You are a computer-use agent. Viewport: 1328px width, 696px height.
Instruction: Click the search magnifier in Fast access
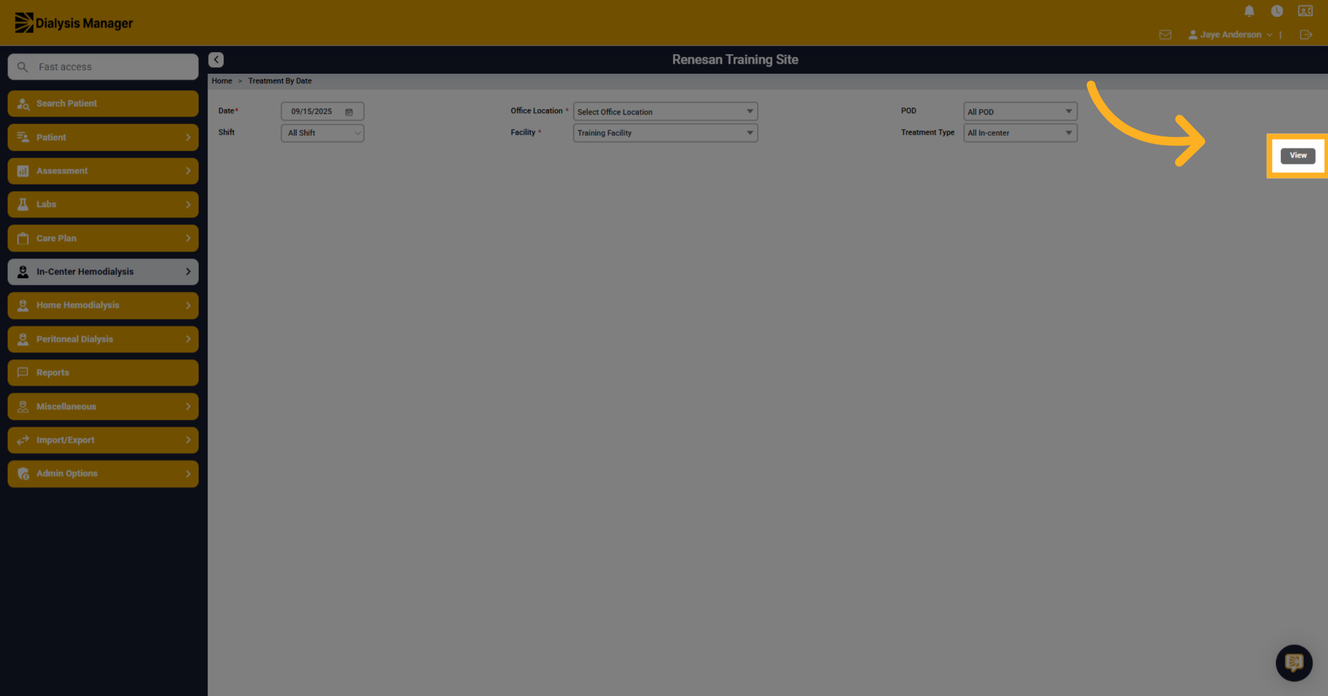23,67
